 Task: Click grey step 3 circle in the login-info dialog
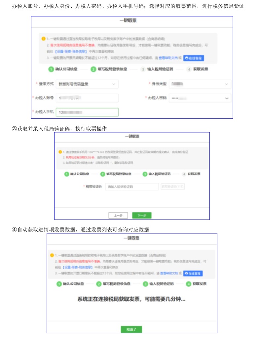pyautogui.click(x=143, y=69)
